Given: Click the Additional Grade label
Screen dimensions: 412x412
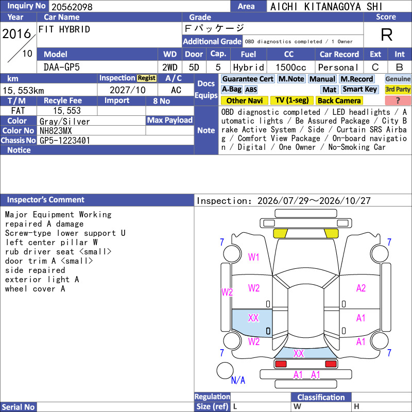Looking at the screenshot, I should point(212,41).
